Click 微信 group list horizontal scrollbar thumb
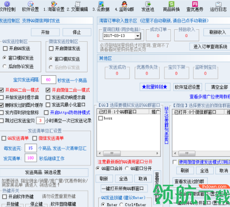The width and height of the screenshot is (230, 207). coord(187,153)
